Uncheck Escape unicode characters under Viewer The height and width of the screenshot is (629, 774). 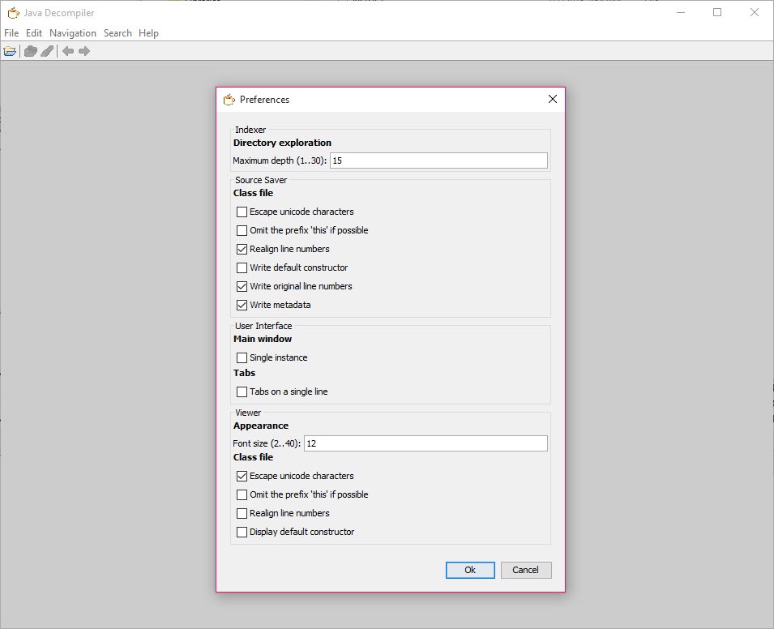[x=242, y=476]
